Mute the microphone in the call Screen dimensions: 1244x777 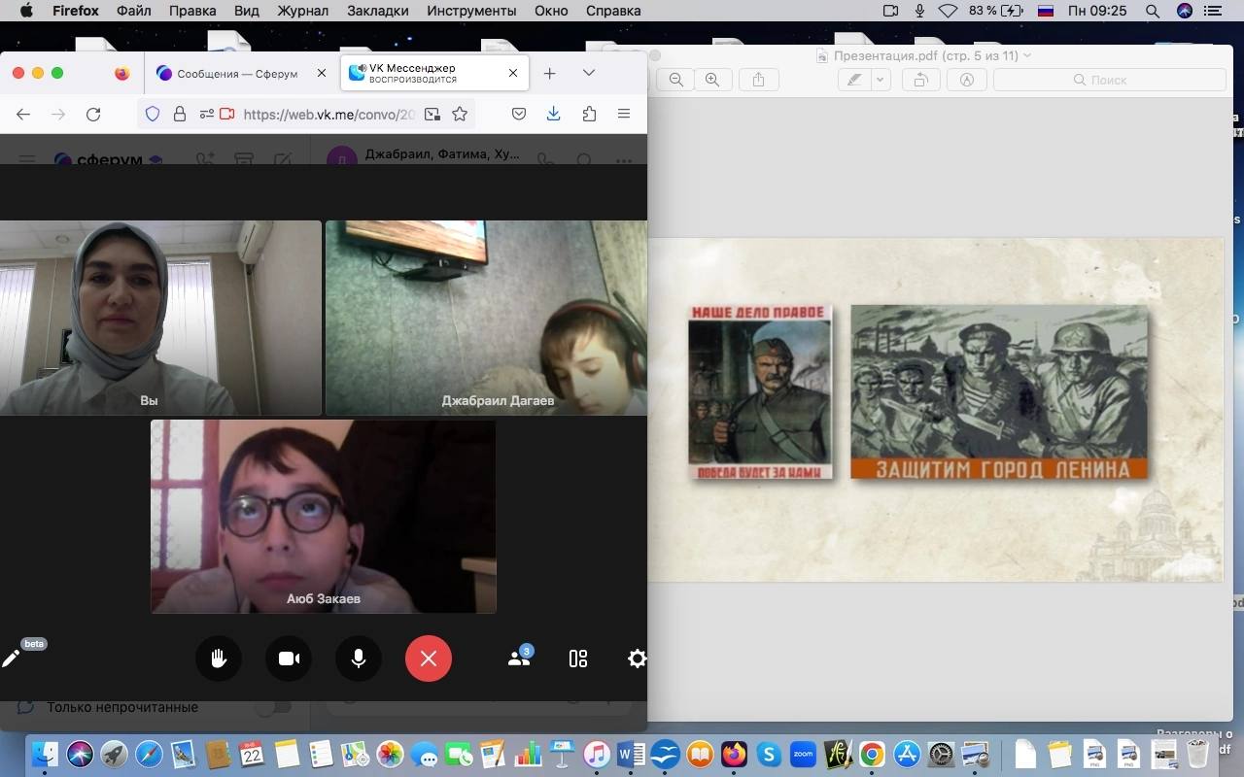click(359, 659)
